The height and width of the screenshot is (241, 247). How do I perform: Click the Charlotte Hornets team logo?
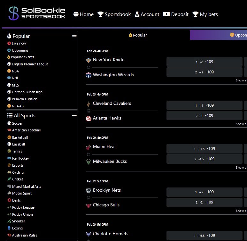(89, 234)
